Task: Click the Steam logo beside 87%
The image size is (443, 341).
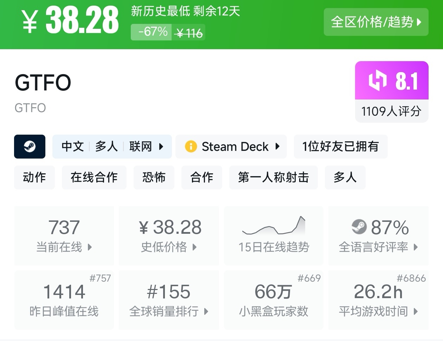Action: click(359, 227)
